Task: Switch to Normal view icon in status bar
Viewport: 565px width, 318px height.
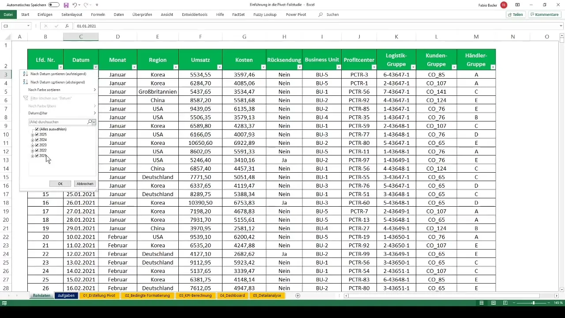Action: 482,303
